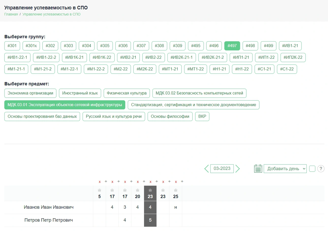Open МДК.03.02 Безопасность компьютерных сетей
328x232 pixels.
point(199,93)
